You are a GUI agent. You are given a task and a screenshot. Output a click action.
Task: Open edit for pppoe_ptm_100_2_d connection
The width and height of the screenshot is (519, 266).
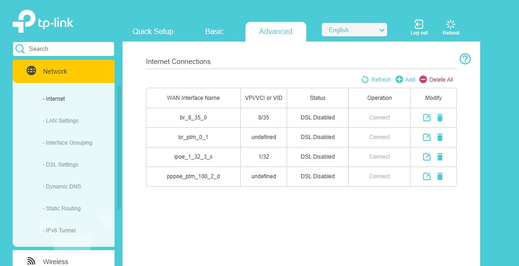pos(427,176)
